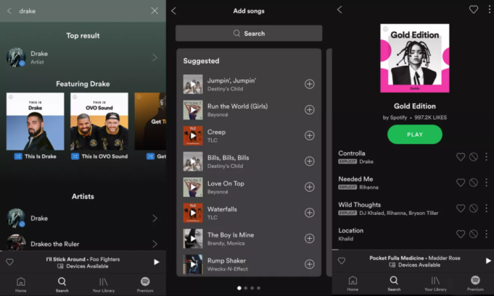The image size is (494, 296).
Task: Expand Drake under the Artists section
Action: (x=155, y=219)
